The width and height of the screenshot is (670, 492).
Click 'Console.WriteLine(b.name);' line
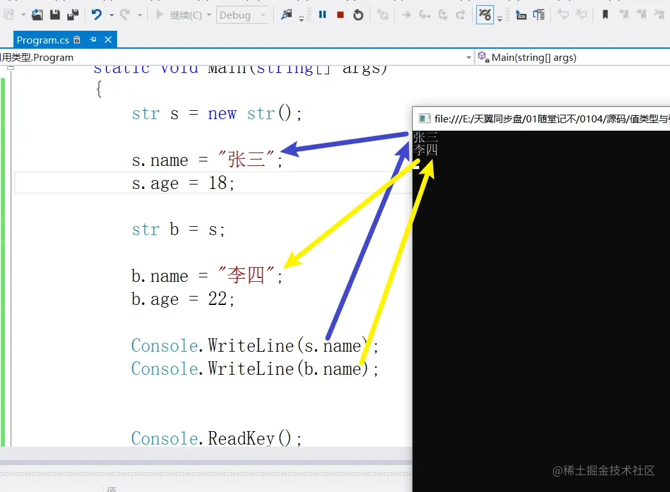coord(255,368)
